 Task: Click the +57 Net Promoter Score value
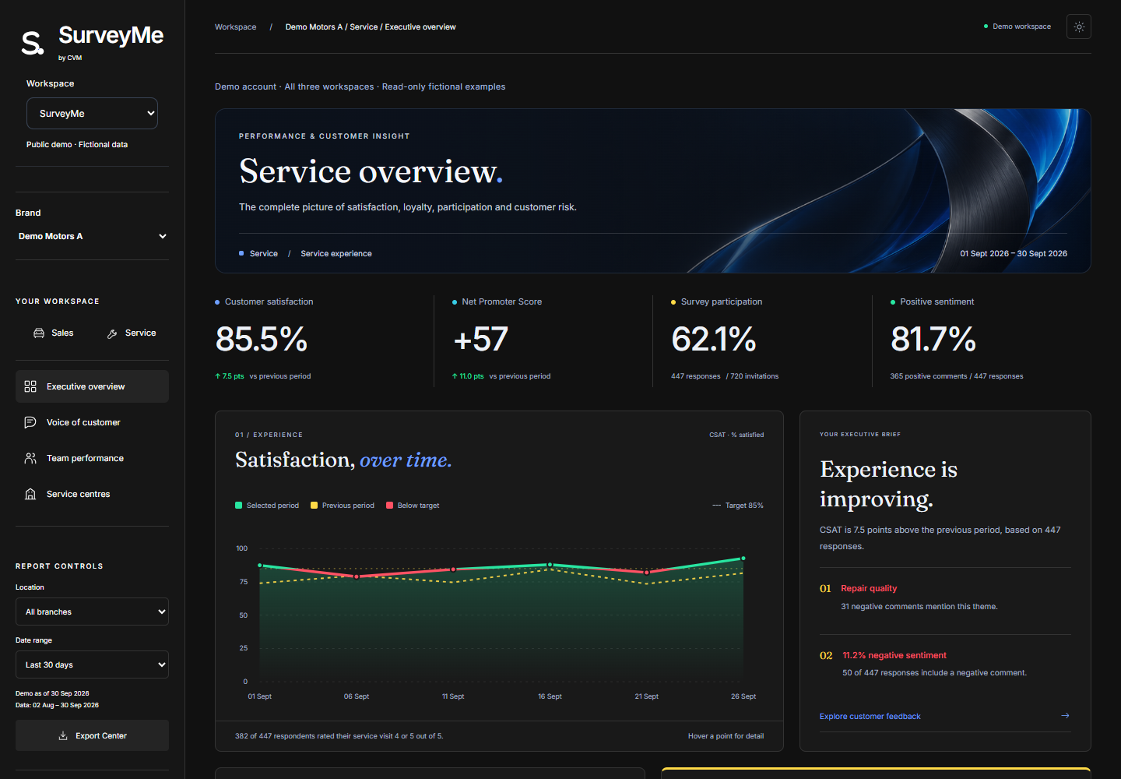point(480,339)
